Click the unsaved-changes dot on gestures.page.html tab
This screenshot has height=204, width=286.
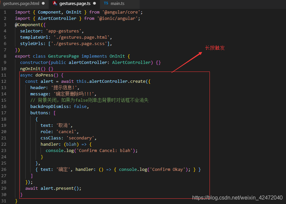pyautogui.click(x=43, y=4)
